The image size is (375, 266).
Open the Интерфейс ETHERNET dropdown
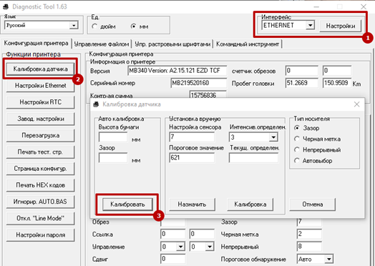point(310,25)
